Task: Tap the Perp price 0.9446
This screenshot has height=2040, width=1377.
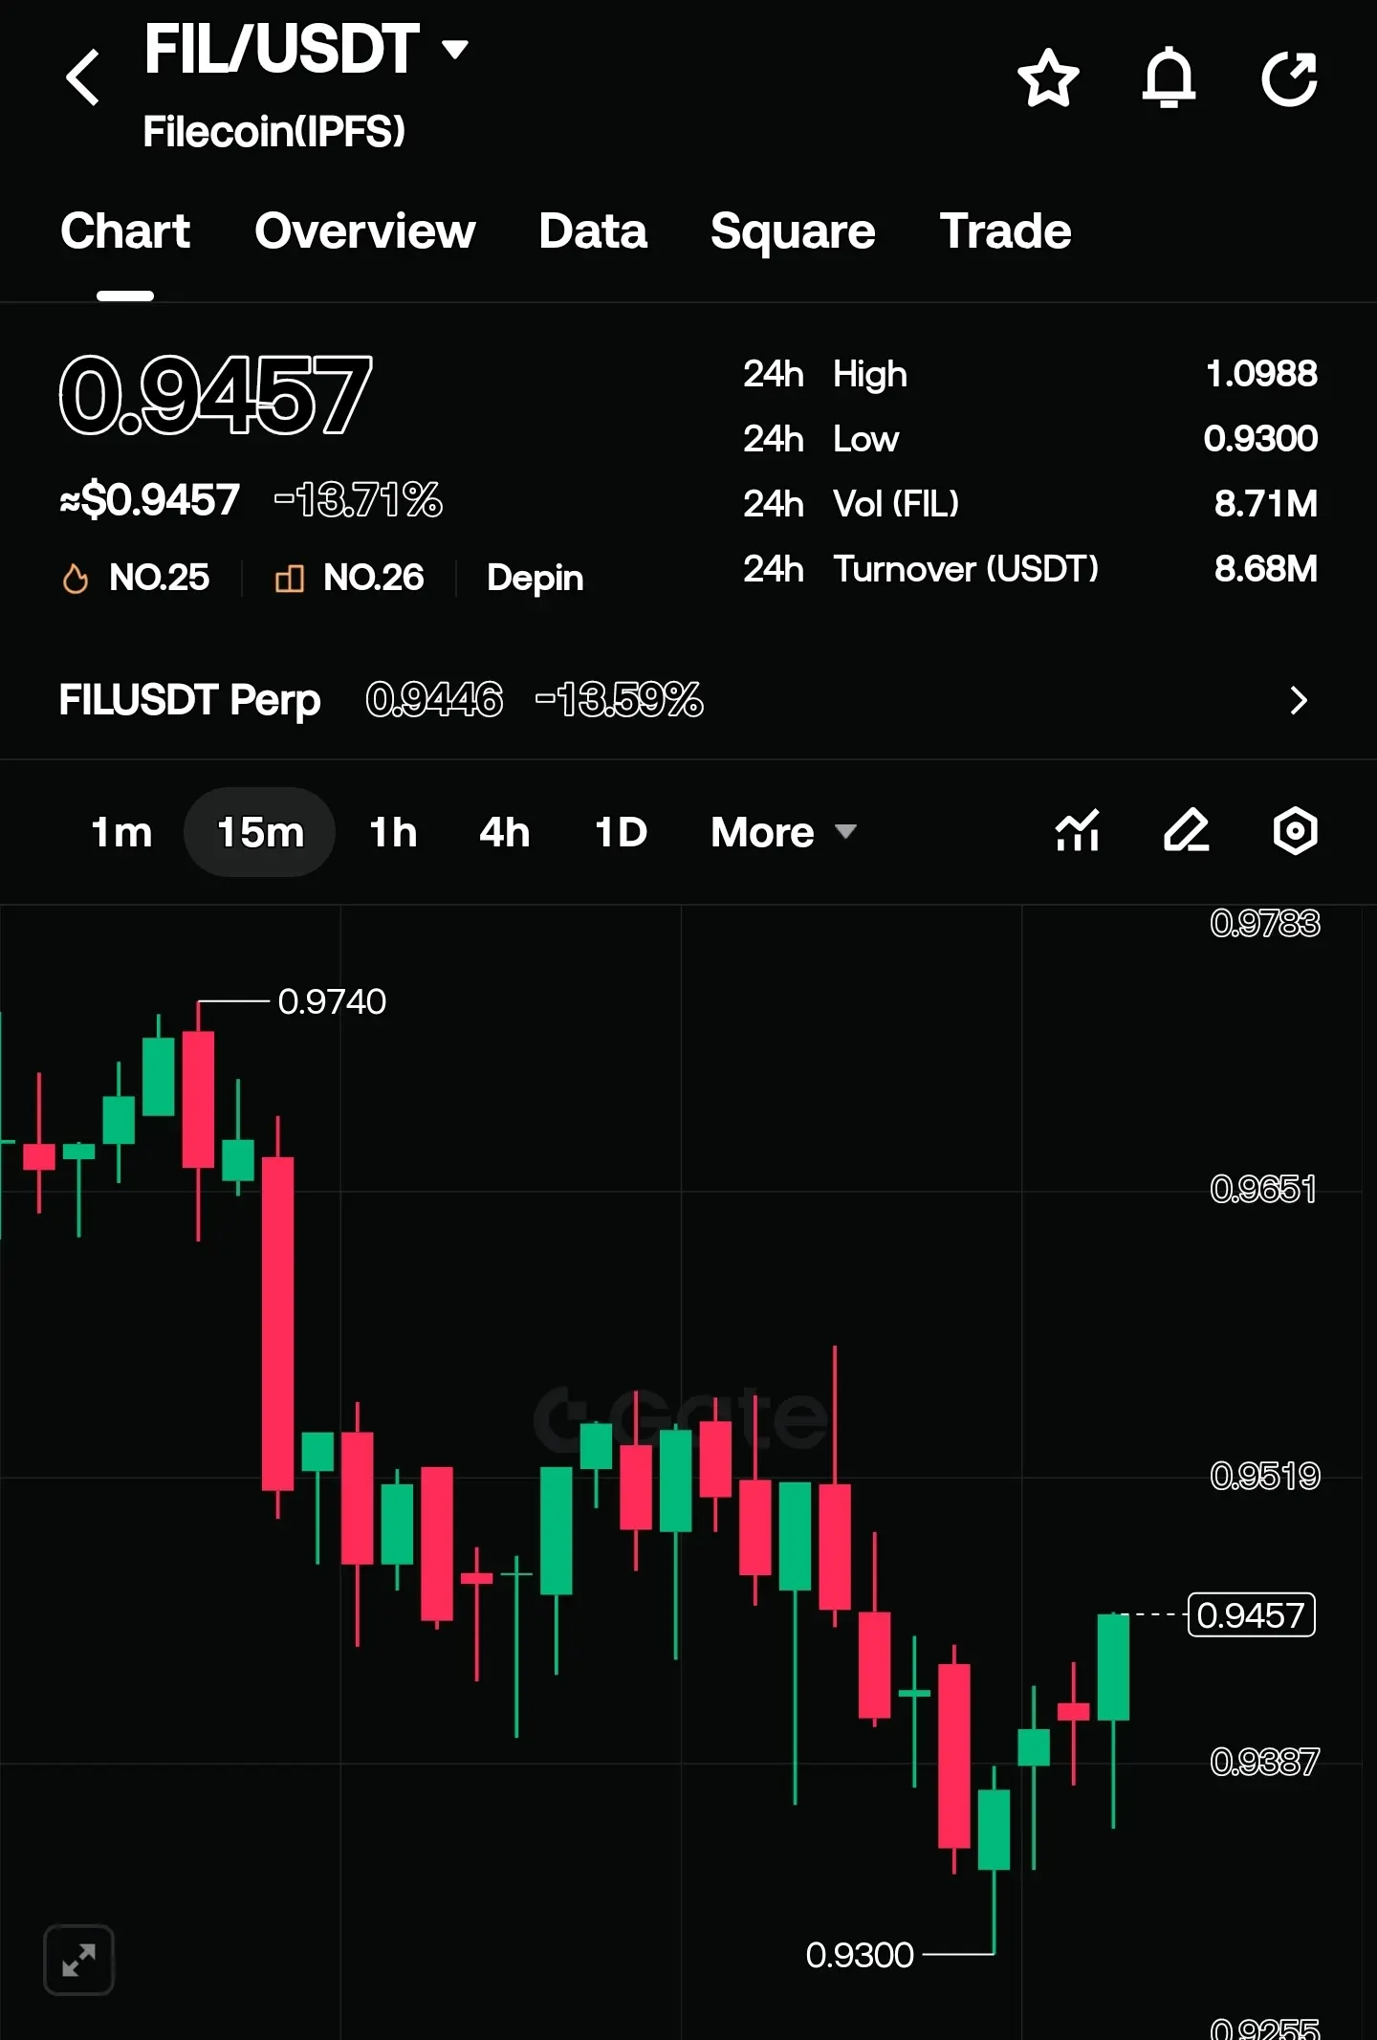Action: click(434, 700)
